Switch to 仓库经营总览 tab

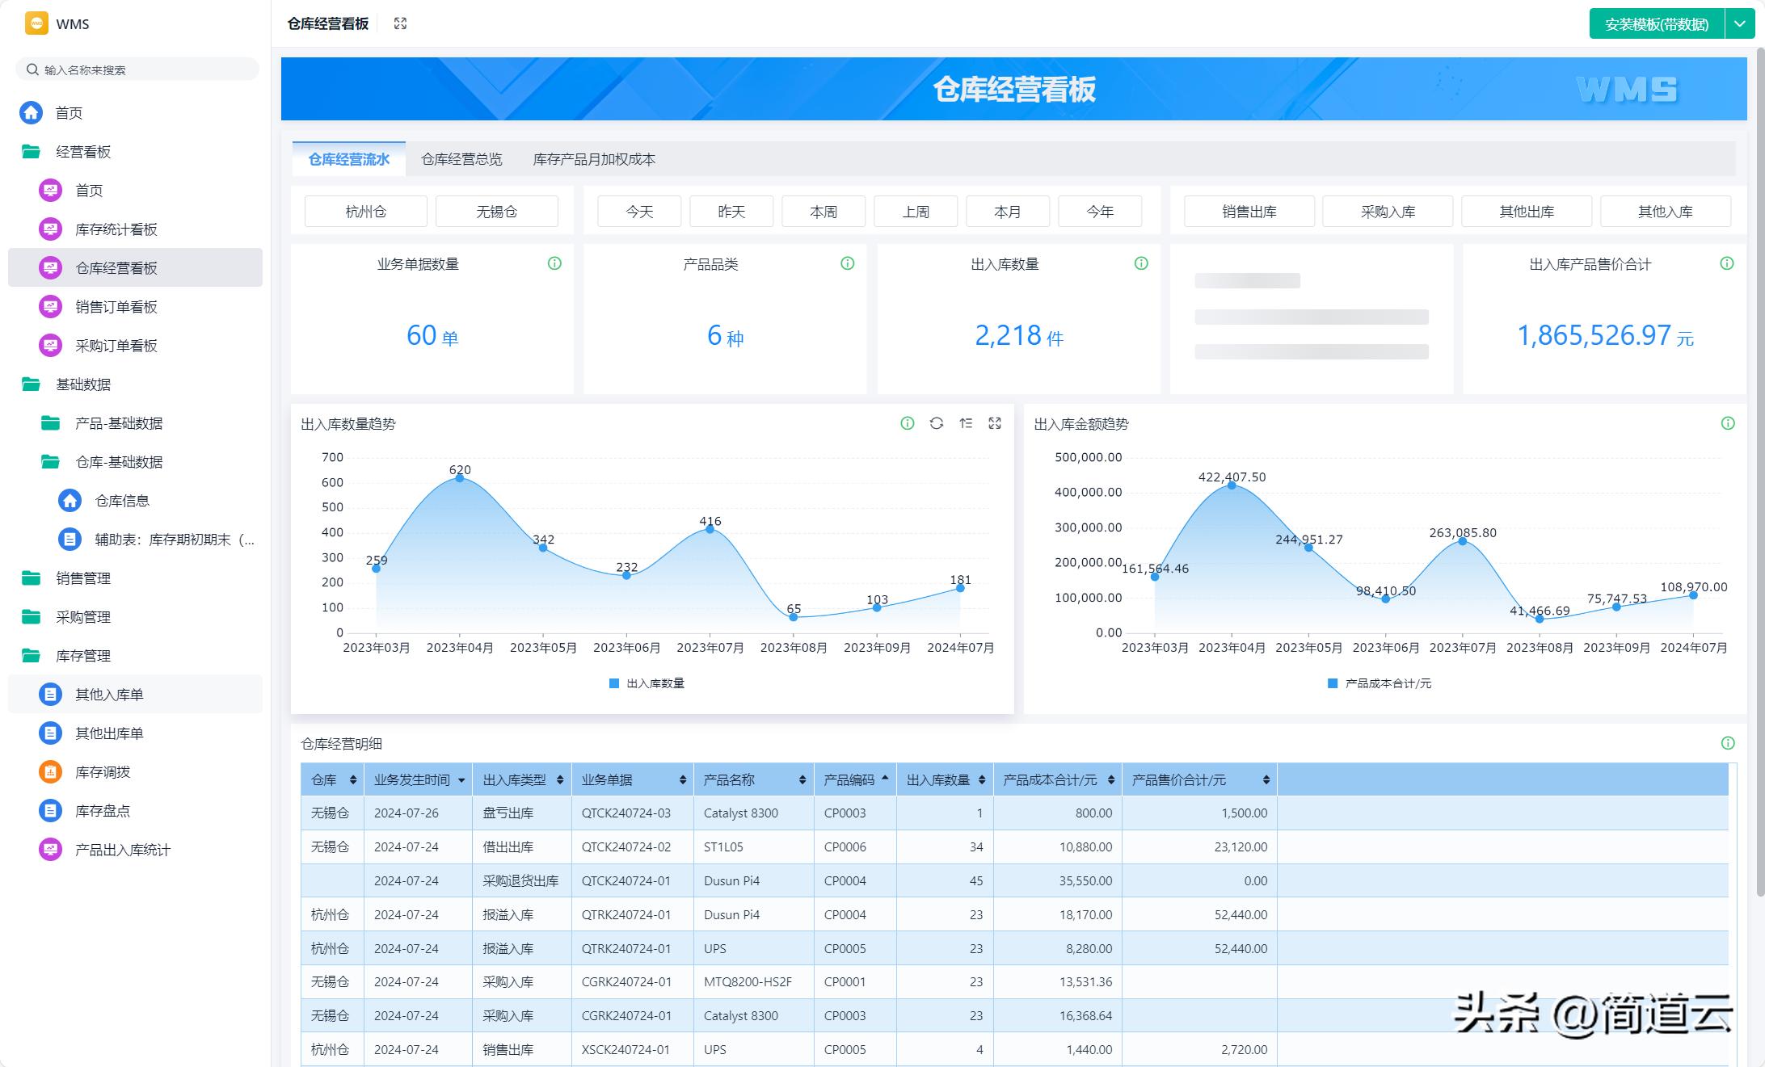click(461, 159)
